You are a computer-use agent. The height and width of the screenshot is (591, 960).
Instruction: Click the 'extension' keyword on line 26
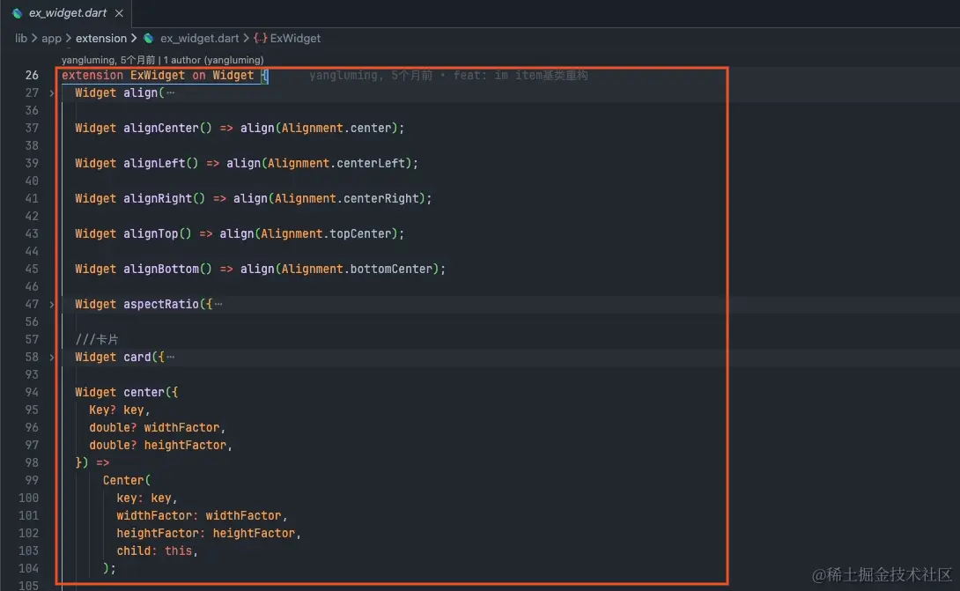(x=92, y=76)
